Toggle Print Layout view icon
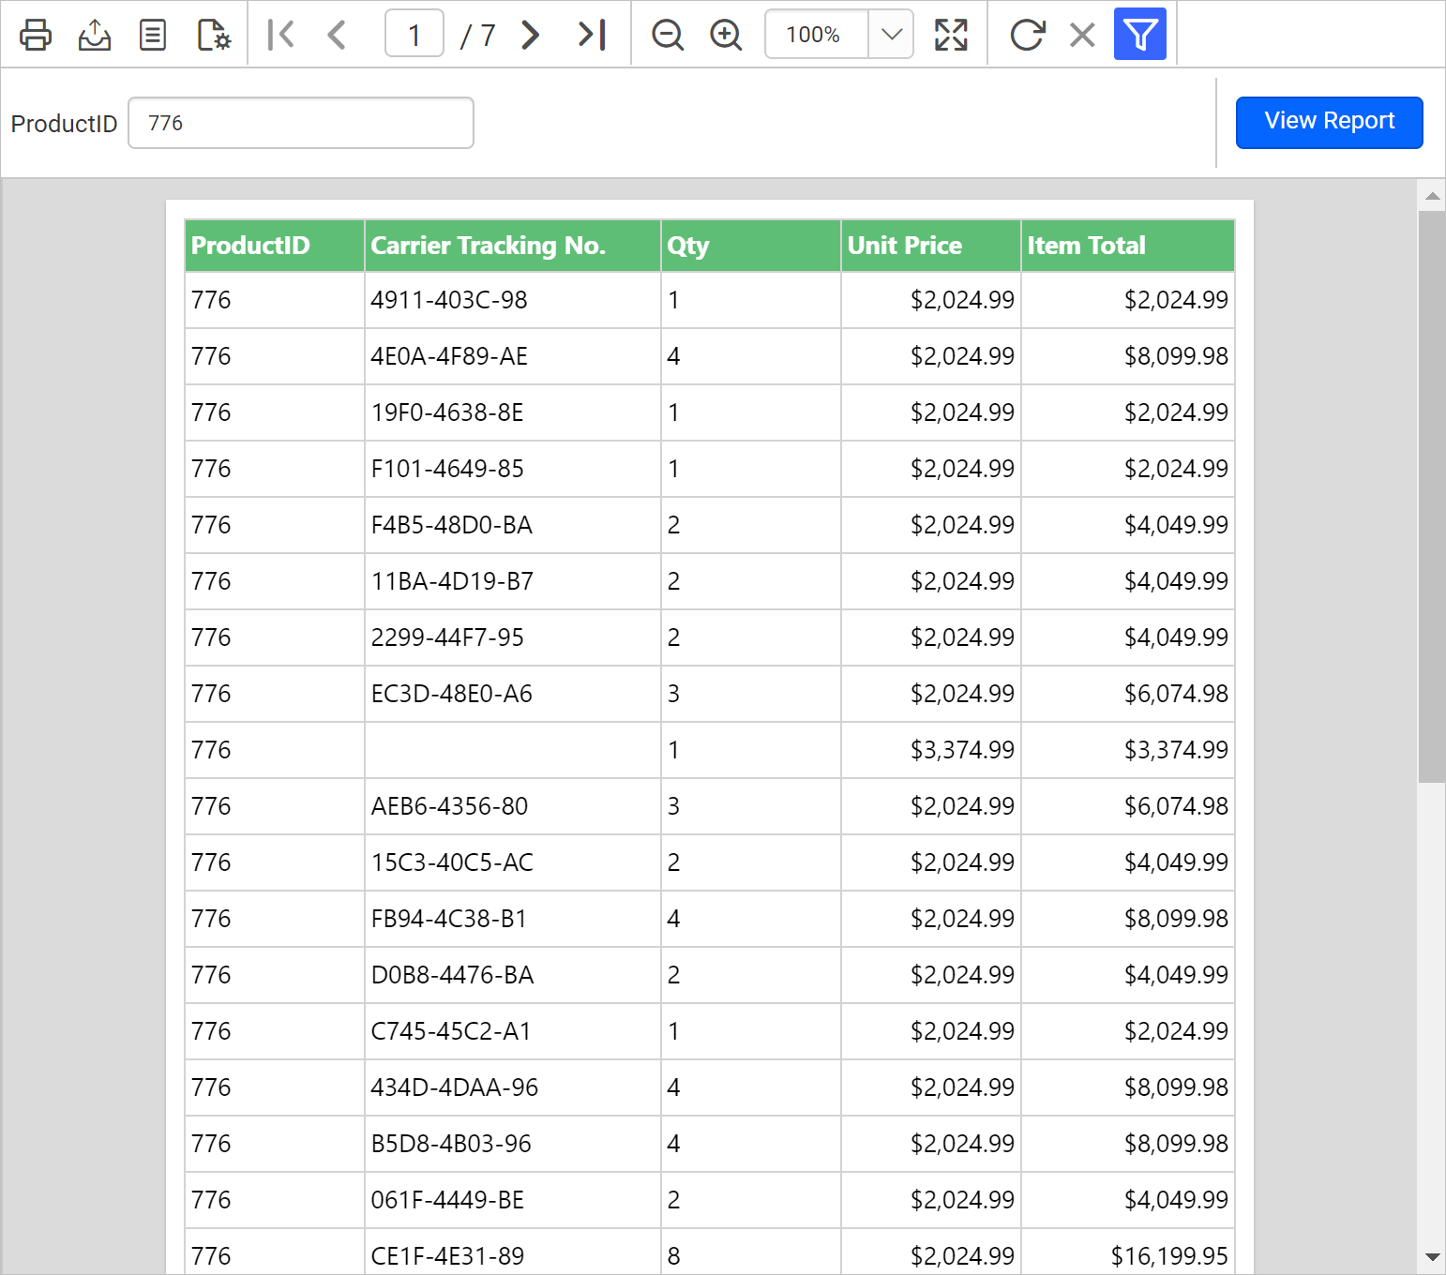 click(152, 35)
